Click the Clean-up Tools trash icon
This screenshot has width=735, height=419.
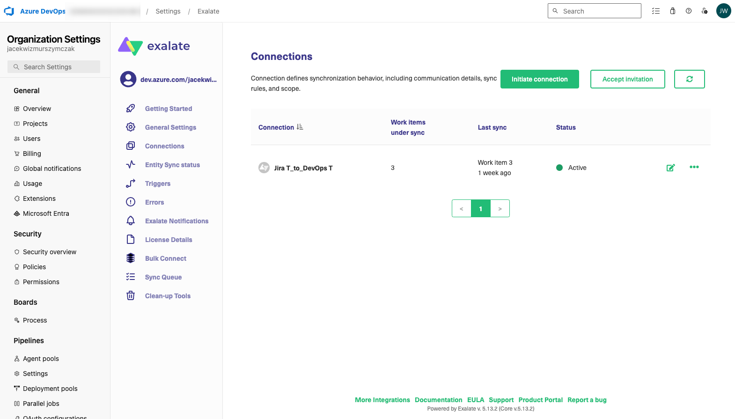coord(131,296)
